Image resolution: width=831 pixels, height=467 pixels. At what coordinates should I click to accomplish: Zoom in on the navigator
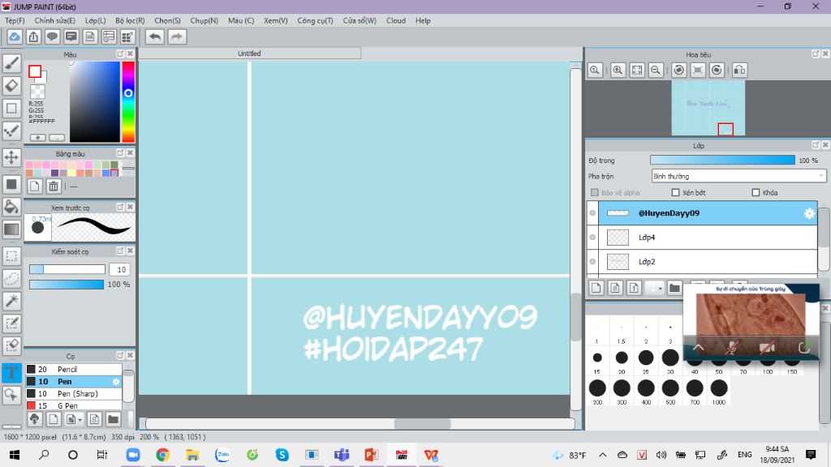click(x=618, y=70)
